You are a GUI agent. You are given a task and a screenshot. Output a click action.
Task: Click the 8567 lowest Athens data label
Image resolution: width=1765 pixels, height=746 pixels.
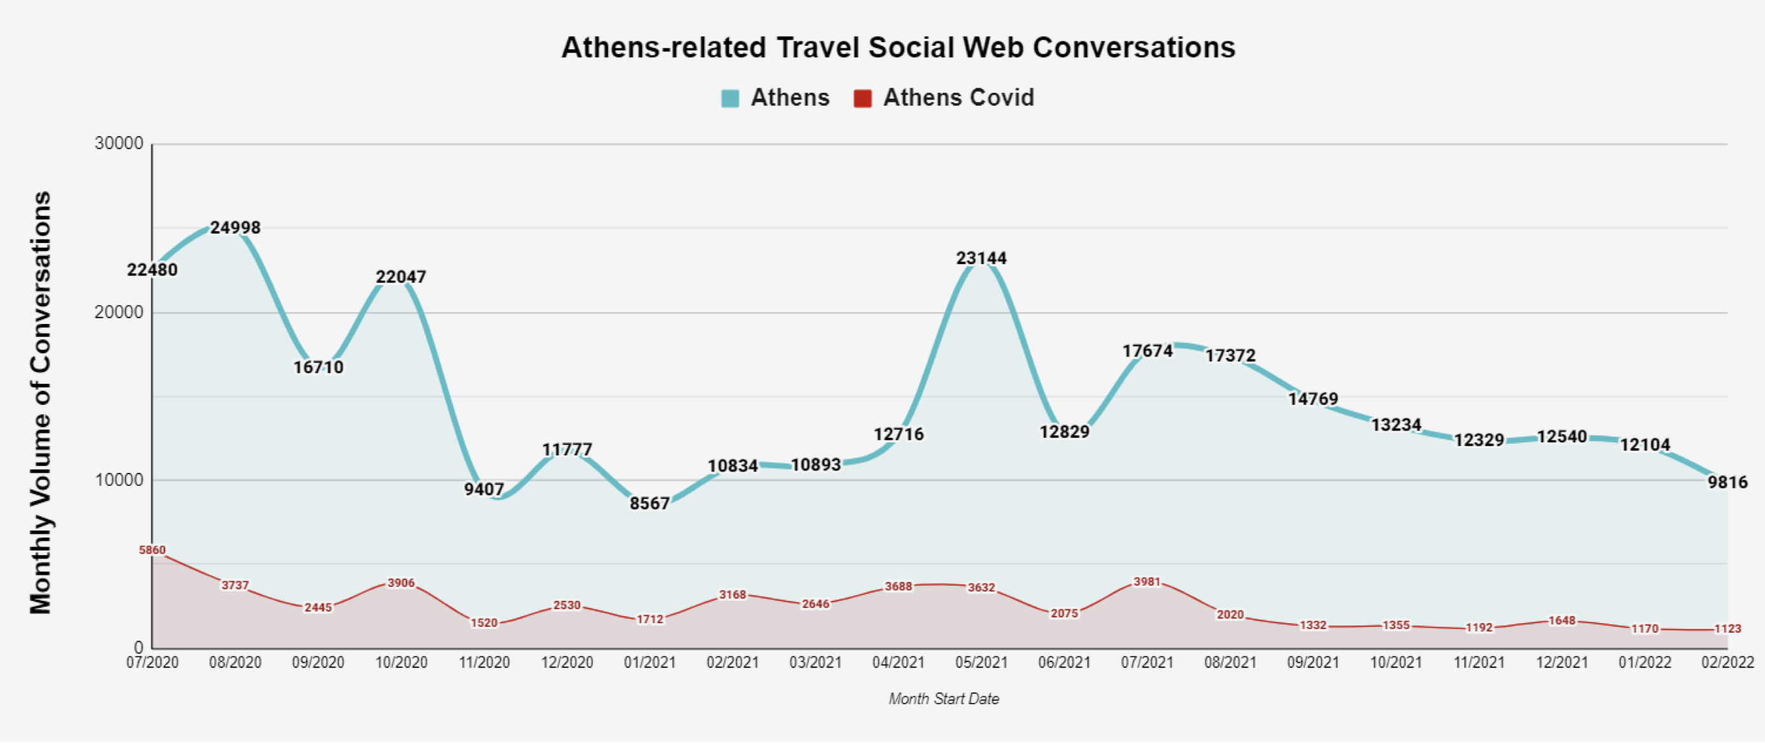pos(649,503)
